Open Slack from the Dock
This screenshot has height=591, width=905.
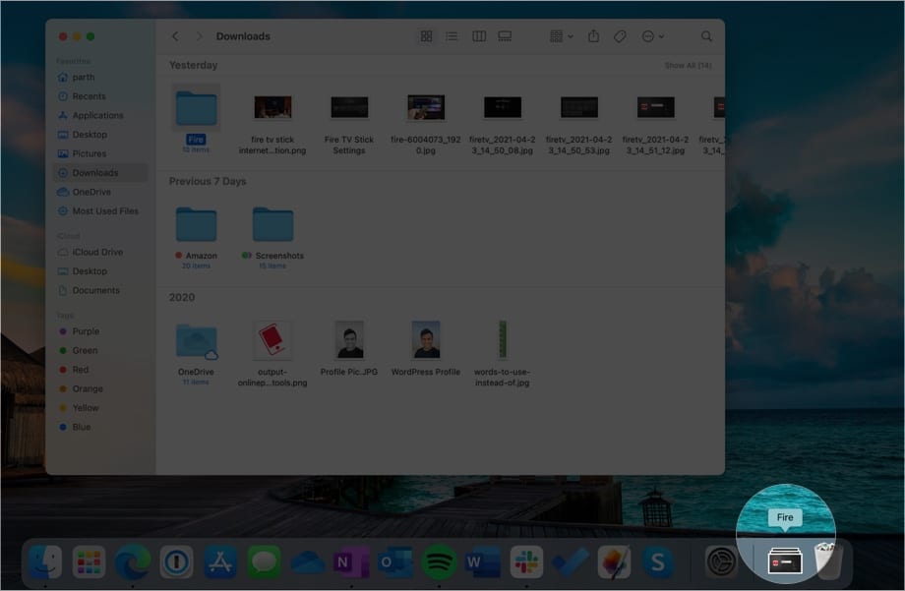(x=526, y=561)
